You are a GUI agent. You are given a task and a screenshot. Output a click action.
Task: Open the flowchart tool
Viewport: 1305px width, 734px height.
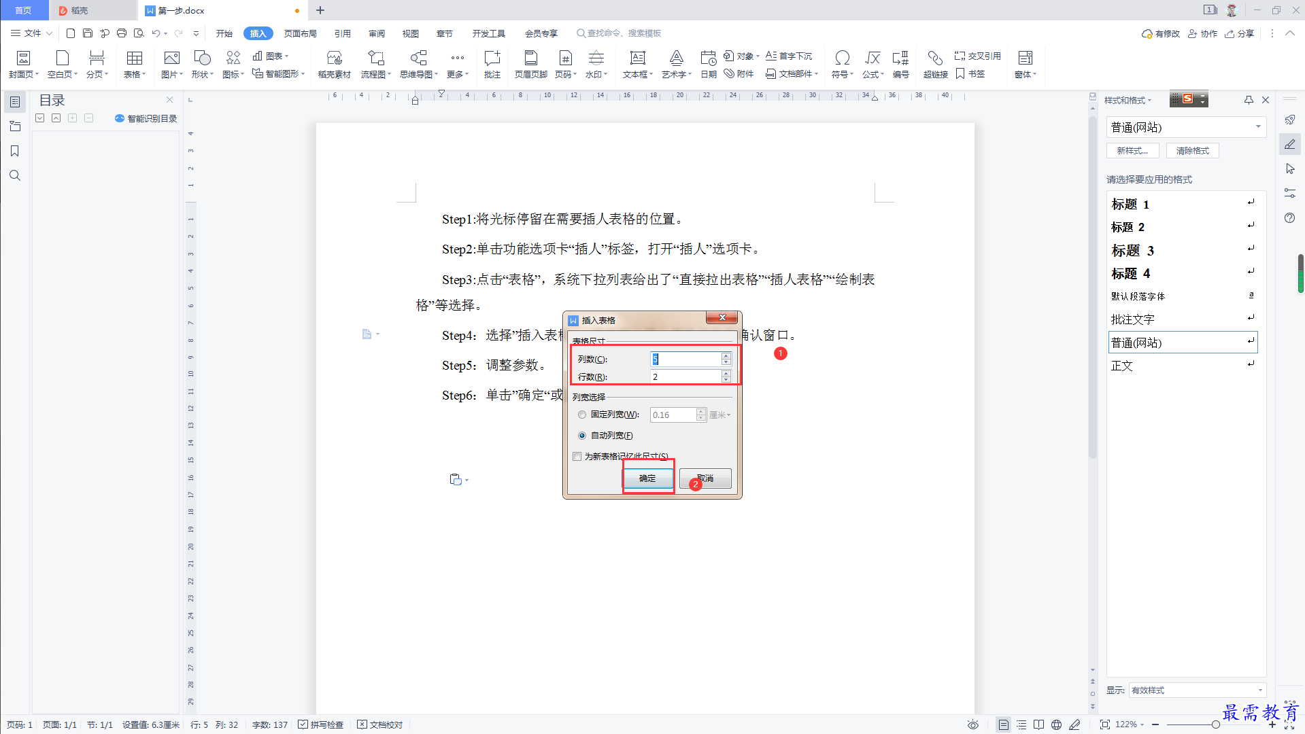coord(375,65)
